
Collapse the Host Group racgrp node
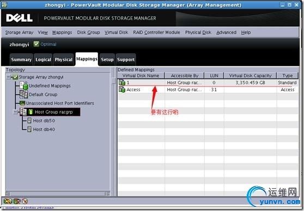click(x=15, y=112)
